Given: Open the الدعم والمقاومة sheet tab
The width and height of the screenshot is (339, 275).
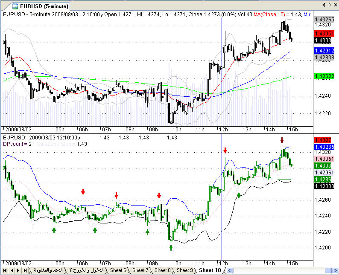Looking at the screenshot, I should pos(48,270).
